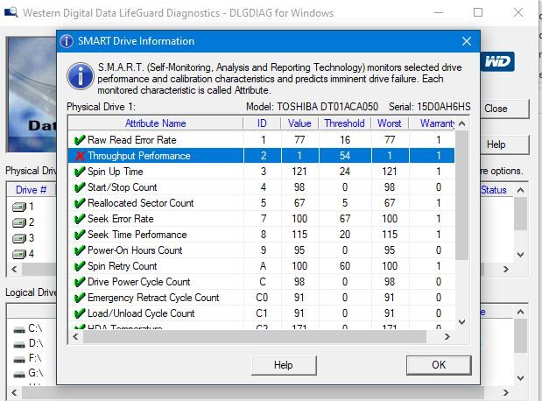
Task: Select the D:\ logical drive icon
Action: point(19,344)
